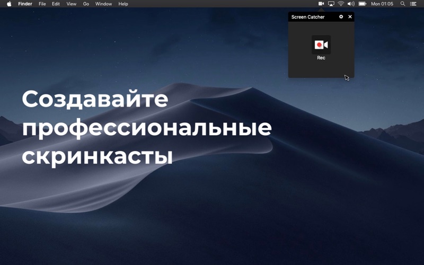Open the Apple menu

coord(9,4)
